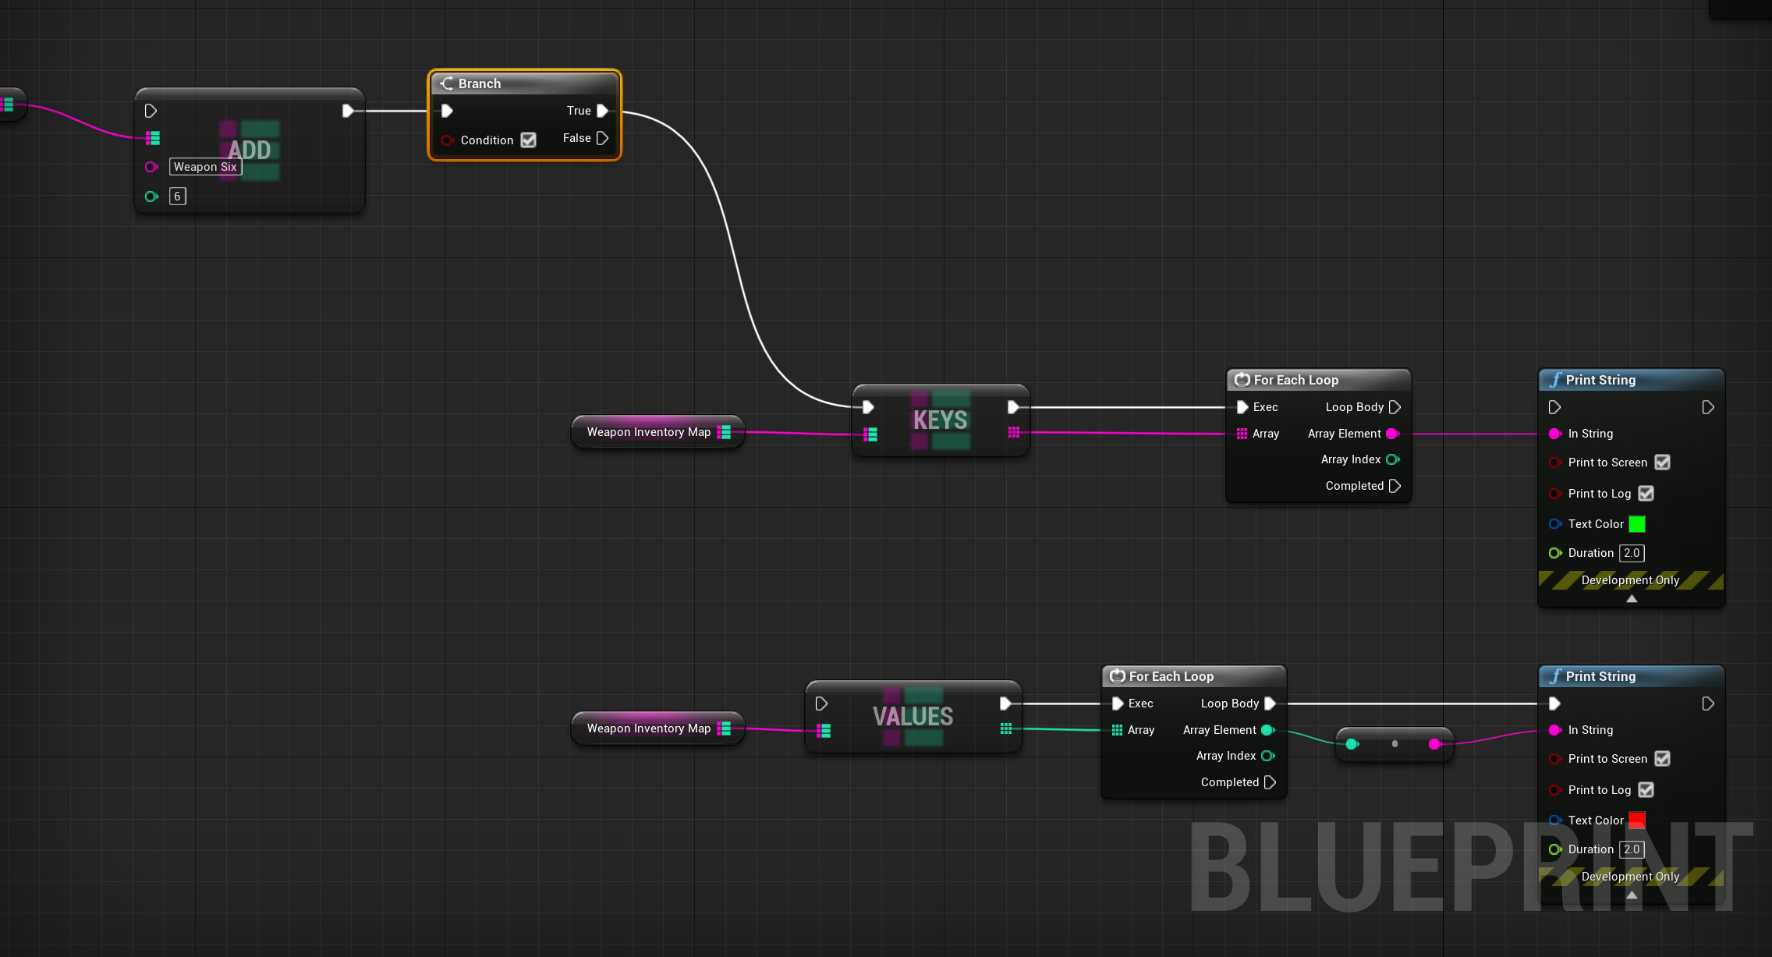Click upper Print String In String pin
This screenshot has width=1772, height=957.
1554,434
